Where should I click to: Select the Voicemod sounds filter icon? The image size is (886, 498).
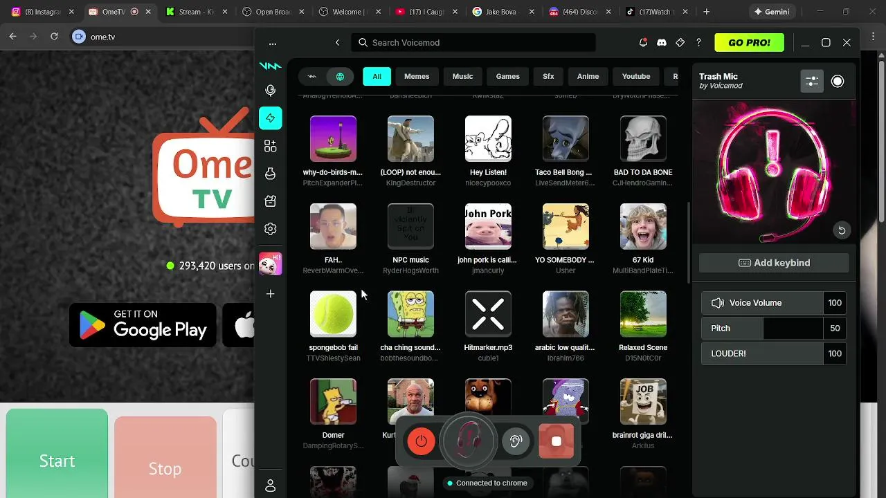(311, 76)
